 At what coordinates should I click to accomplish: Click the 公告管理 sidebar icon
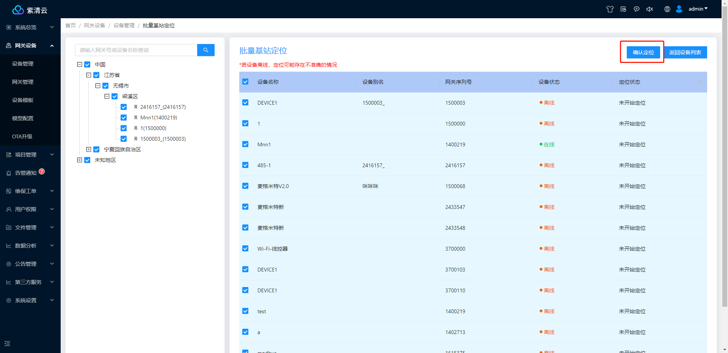tap(9, 264)
